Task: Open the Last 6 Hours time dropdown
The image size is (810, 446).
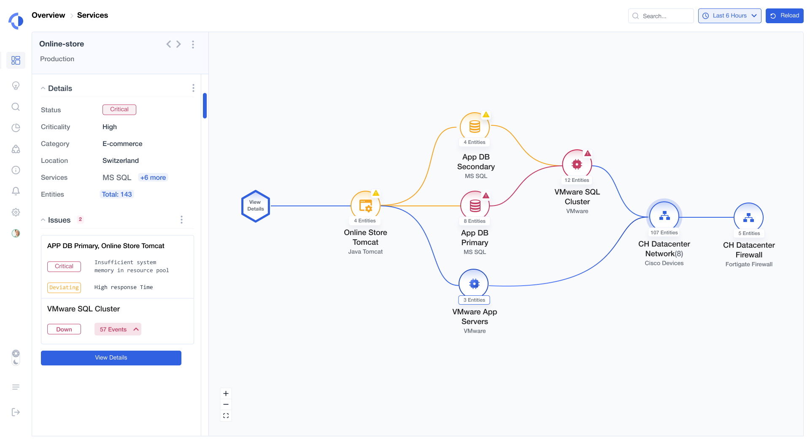Action: (729, 16)
